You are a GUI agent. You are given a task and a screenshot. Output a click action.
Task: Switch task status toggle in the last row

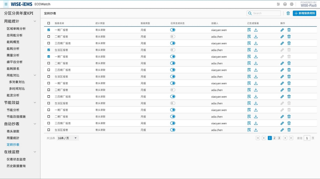point(173,130)
